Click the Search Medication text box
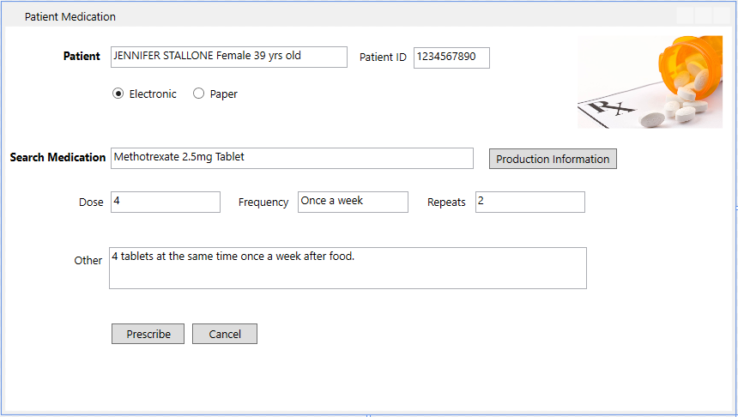 click(292, 158)
